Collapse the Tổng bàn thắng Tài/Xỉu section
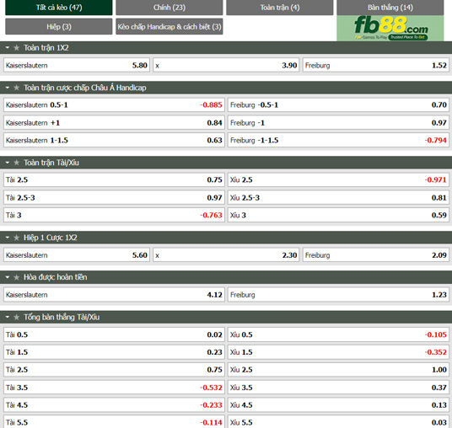Screen dimensions: 452x428 [x=8, y=317]
